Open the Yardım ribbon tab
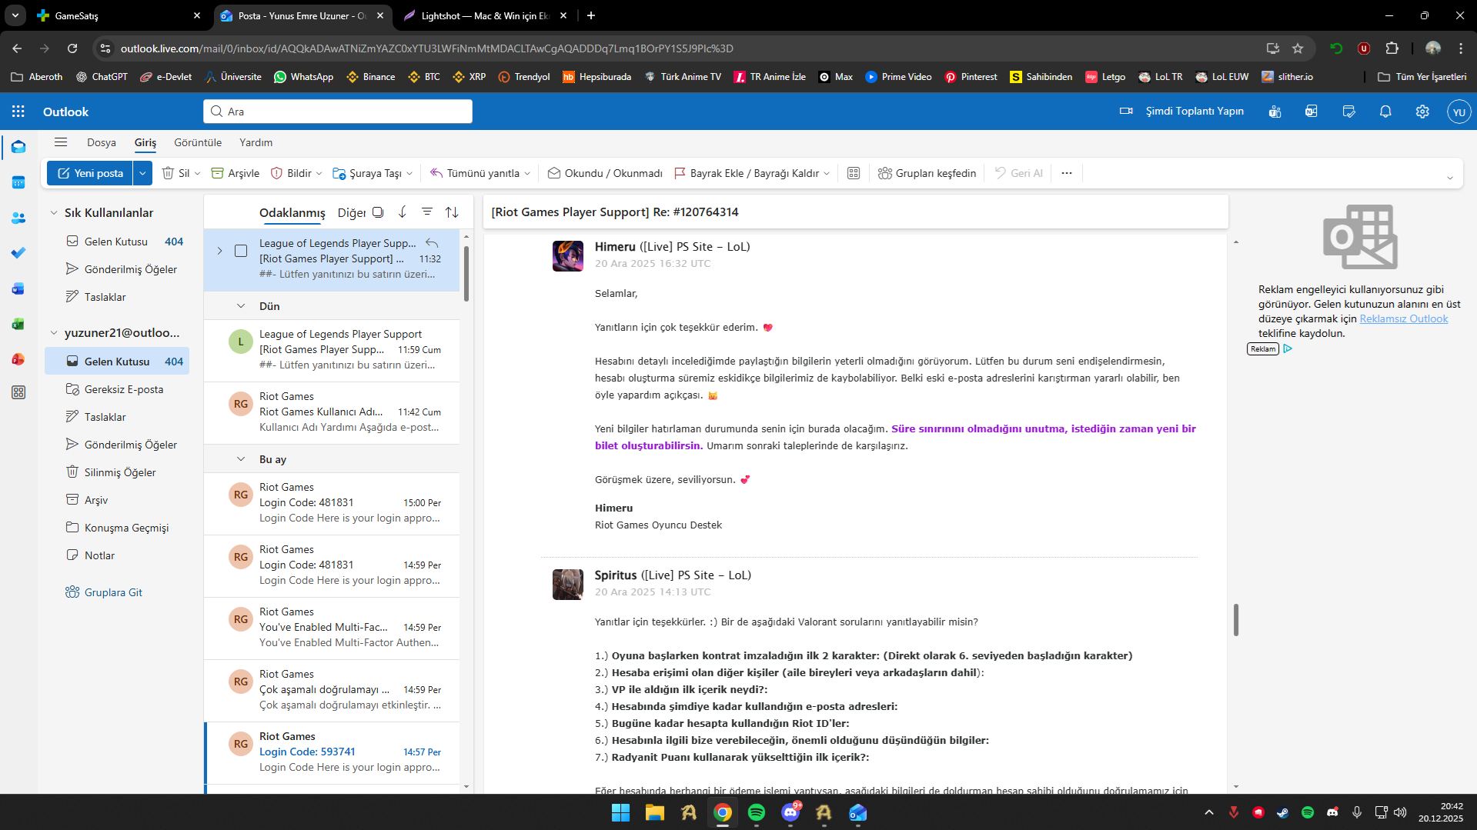The image size is (1477, 830). coord(256,142)
